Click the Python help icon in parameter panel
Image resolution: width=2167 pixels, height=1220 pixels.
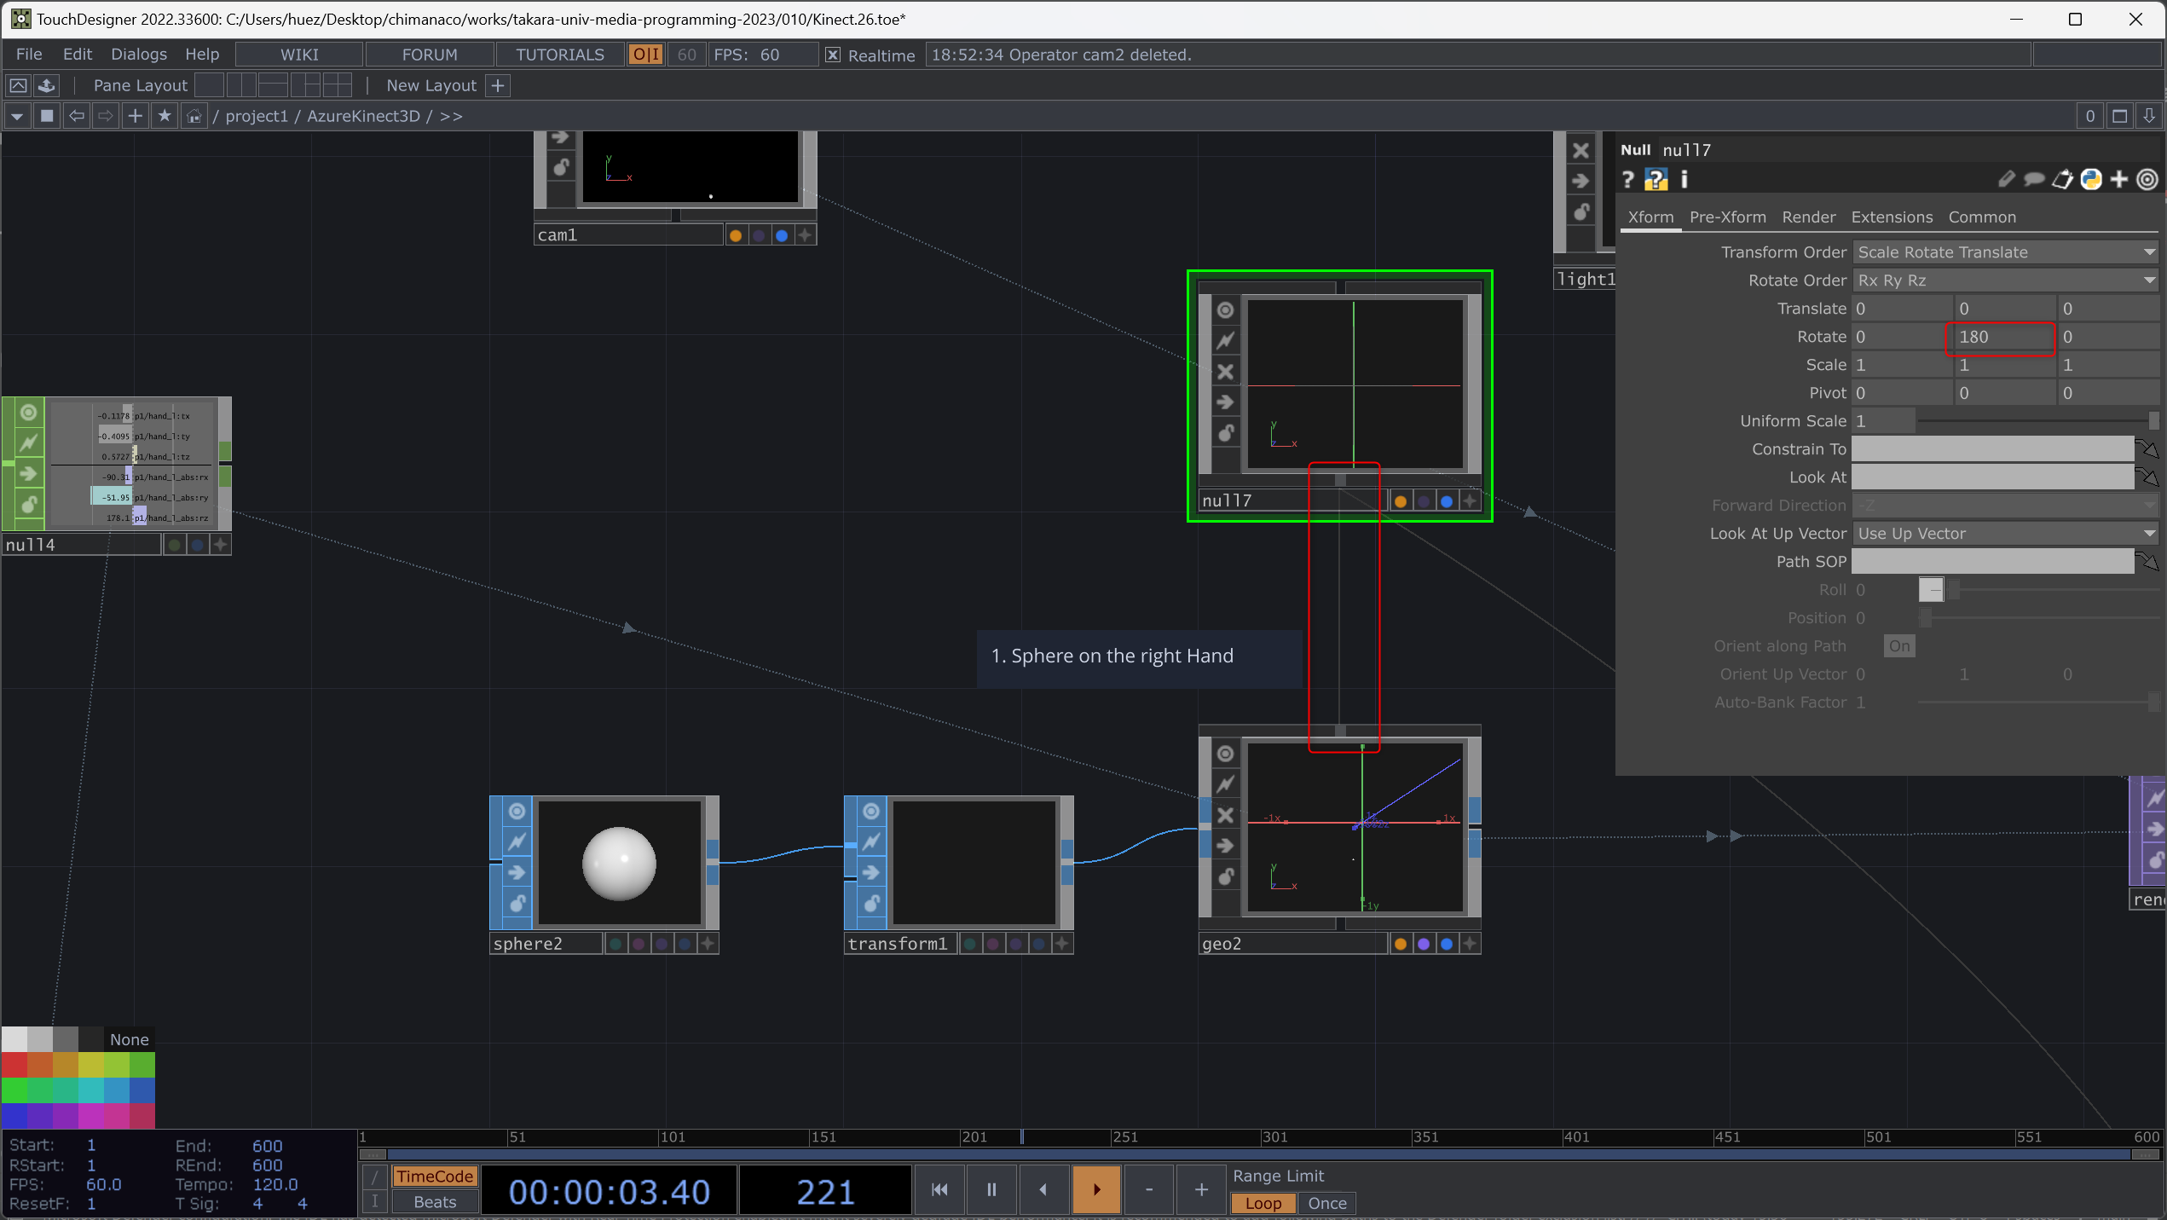[1656, 179]
